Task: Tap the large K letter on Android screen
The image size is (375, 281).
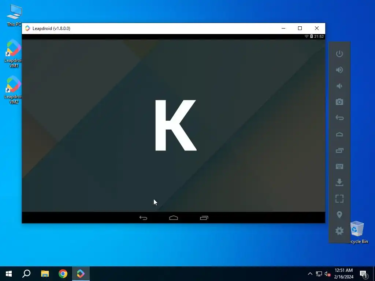Action: 176,125
